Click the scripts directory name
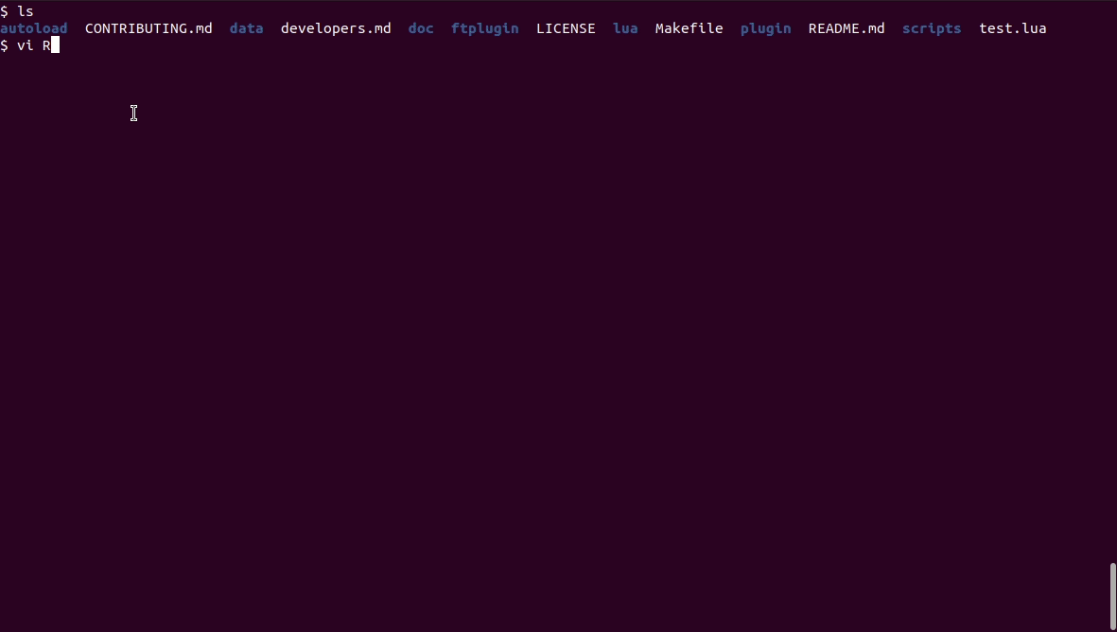Screen dimensions: 1117x632 [x=931, y=28]
